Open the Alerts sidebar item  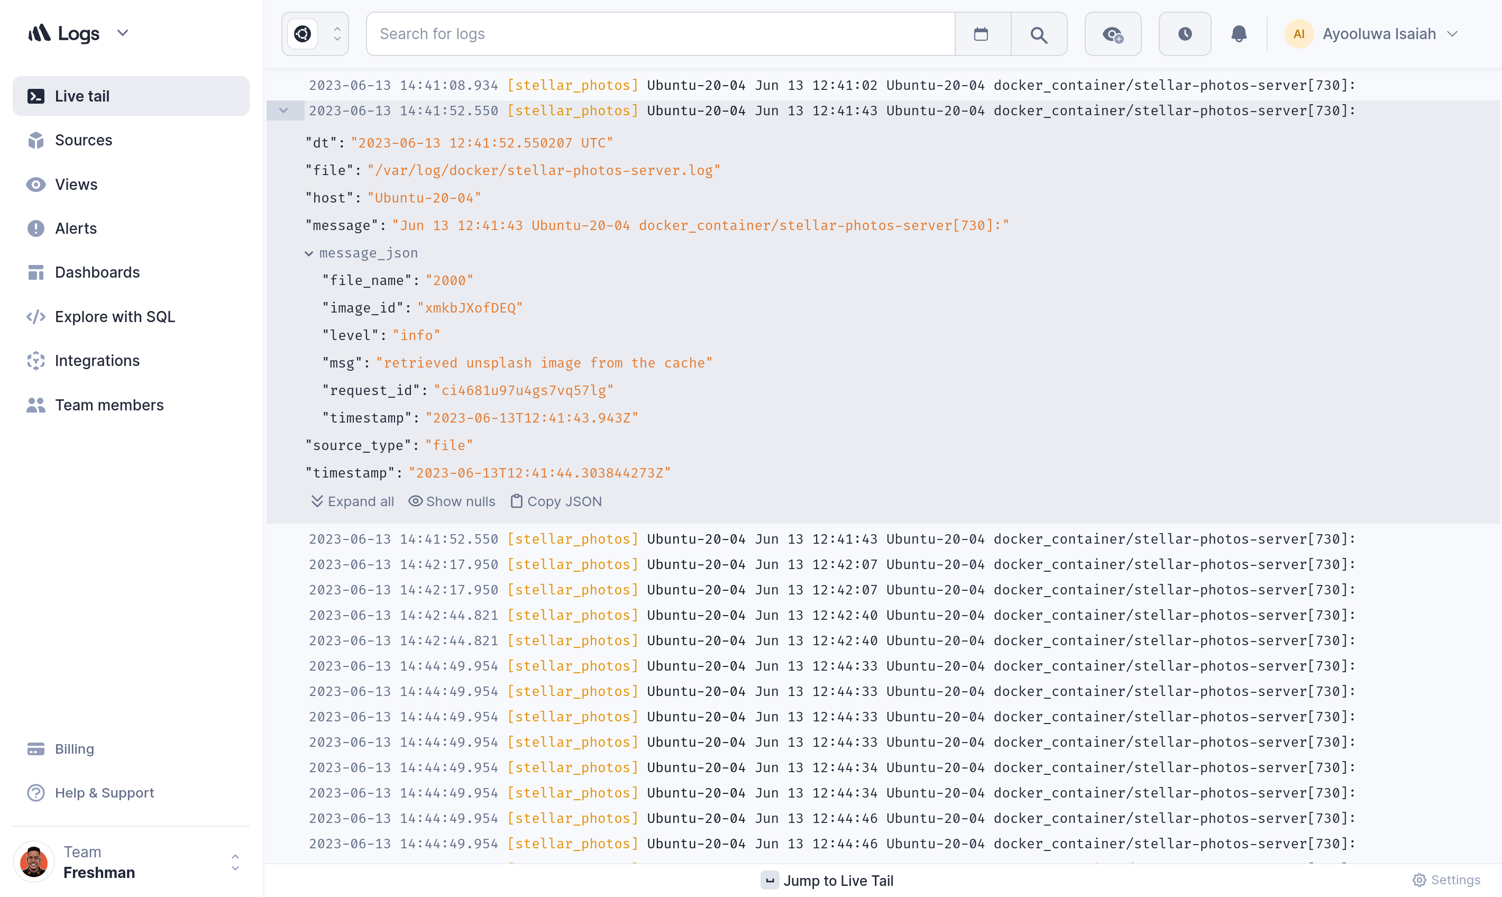point(76,228)
